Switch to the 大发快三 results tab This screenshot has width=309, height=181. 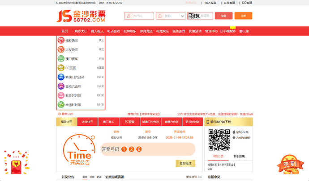pos(87,122)
